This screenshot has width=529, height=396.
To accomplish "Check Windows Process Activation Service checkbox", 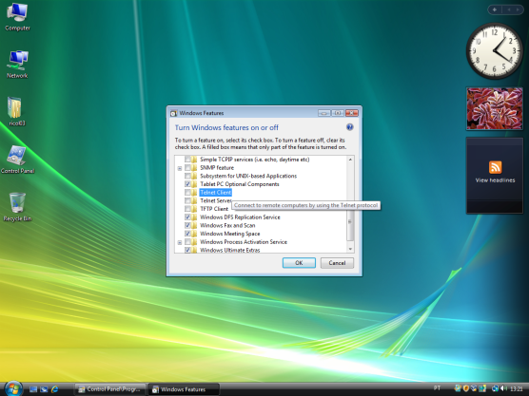I will point(187,242).
